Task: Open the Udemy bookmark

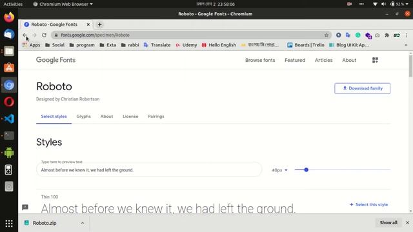Action: (186, 45)
